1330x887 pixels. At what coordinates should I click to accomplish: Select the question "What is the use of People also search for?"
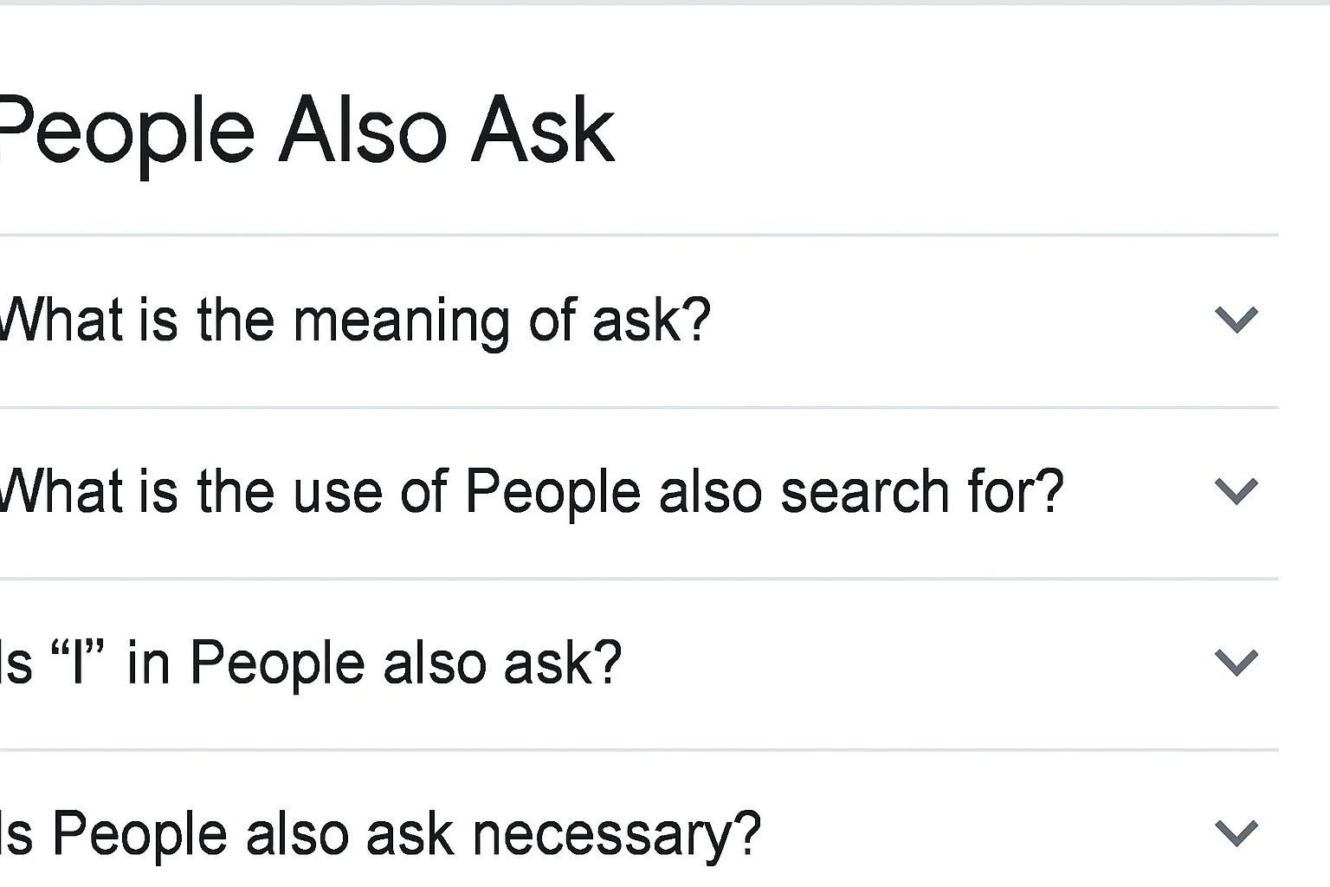pos(530,492)
